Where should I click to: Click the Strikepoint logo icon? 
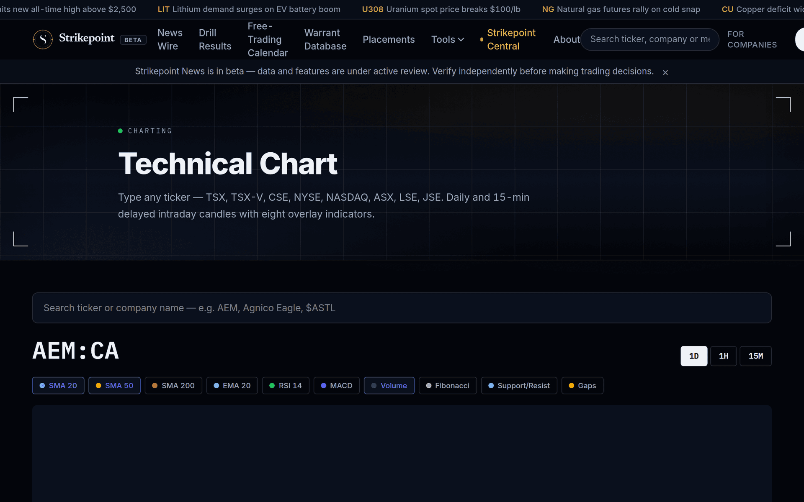[x=43, y=39]
